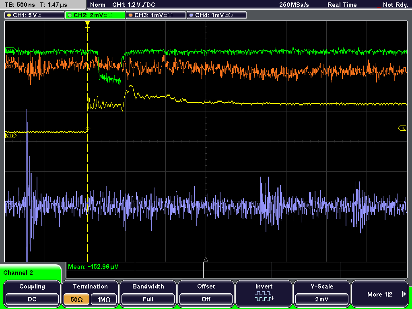Image resolution: width=412 pixels, height=309 pixels.
Task: Set termination to 50Ω
Action: coord(76,299)
